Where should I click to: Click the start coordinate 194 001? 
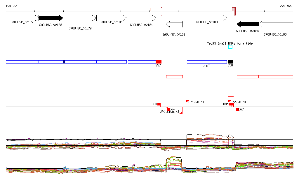click(x=12, y=6)
